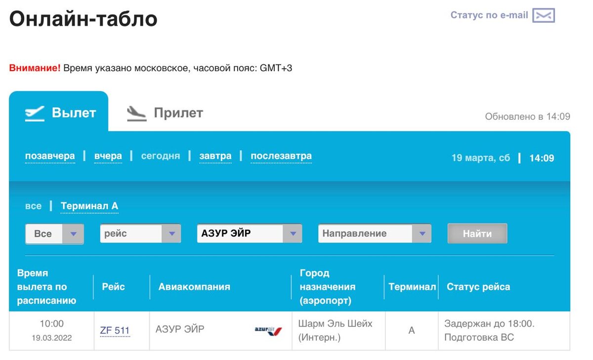The height and width of the screenshot is (360, 593).
Task: Click the 'Рейс' column header
Action: tap(113, 287)
